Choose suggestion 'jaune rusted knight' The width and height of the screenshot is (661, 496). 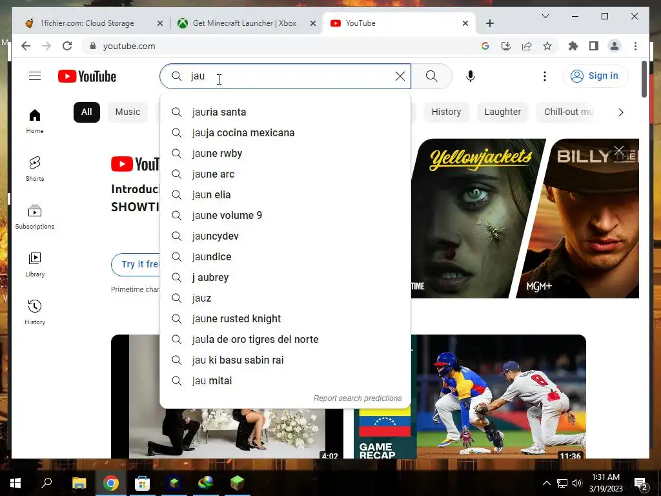click(x=285, y=319)
